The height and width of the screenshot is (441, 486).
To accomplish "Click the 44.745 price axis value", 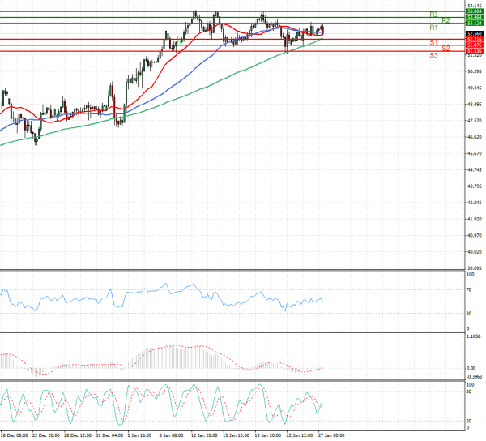I will 475,170.
